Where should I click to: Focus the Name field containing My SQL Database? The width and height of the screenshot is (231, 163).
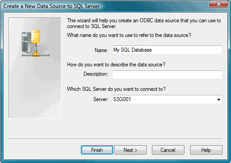click(x=167, y=50)
